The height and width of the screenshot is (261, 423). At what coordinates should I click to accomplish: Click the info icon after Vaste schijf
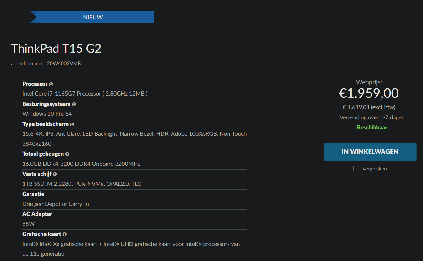point(55,174)
